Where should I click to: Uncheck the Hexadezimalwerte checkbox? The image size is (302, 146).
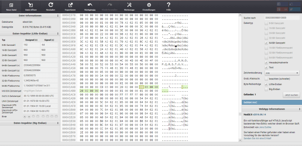click(266, 63)
